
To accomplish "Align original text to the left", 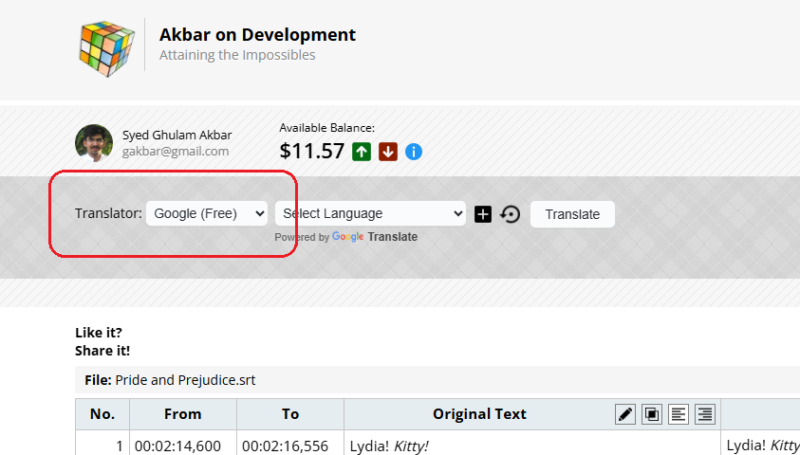I will coord(679,413).
